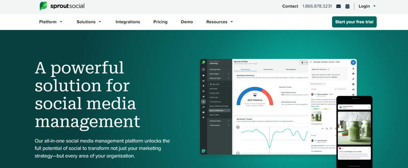Screen dimensions: 408x168
Task: Expand the Archived Topics section
Action: tap(219, 121)
